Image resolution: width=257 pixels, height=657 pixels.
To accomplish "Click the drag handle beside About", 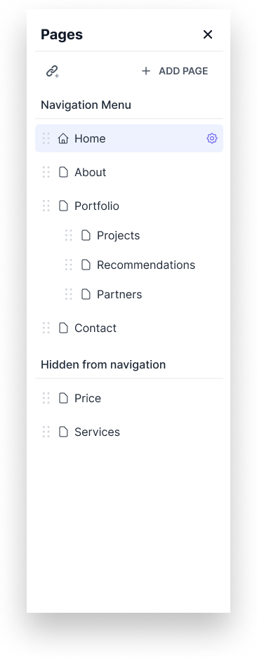I will pyautogui.click(x=46, y=172).
